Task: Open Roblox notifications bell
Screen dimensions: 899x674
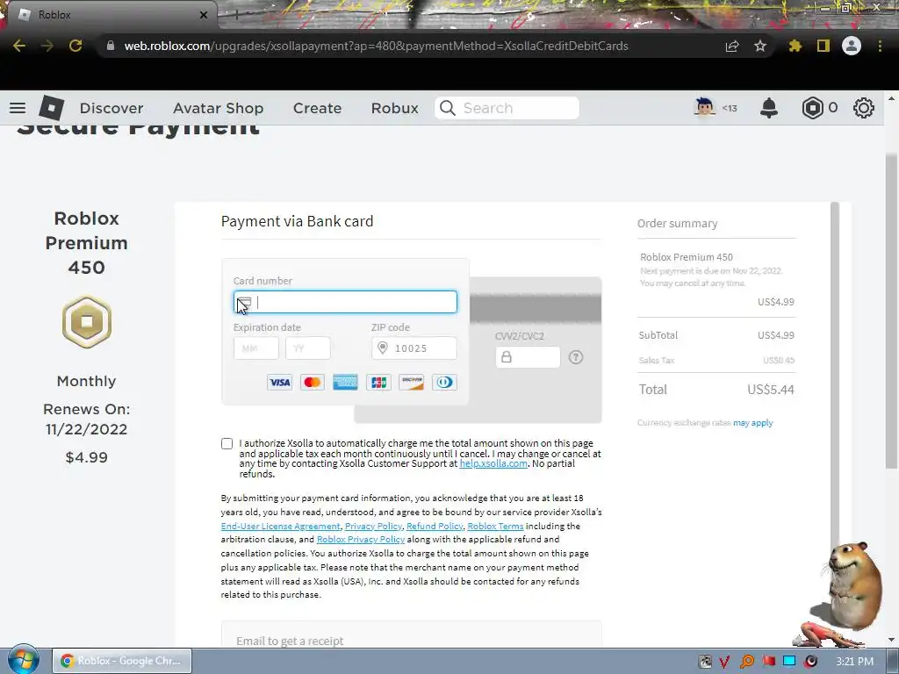Action: [769, 108]
